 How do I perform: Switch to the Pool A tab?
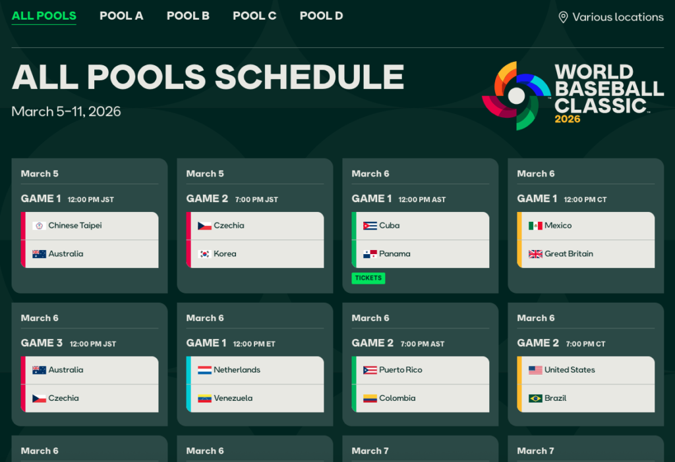121,16
